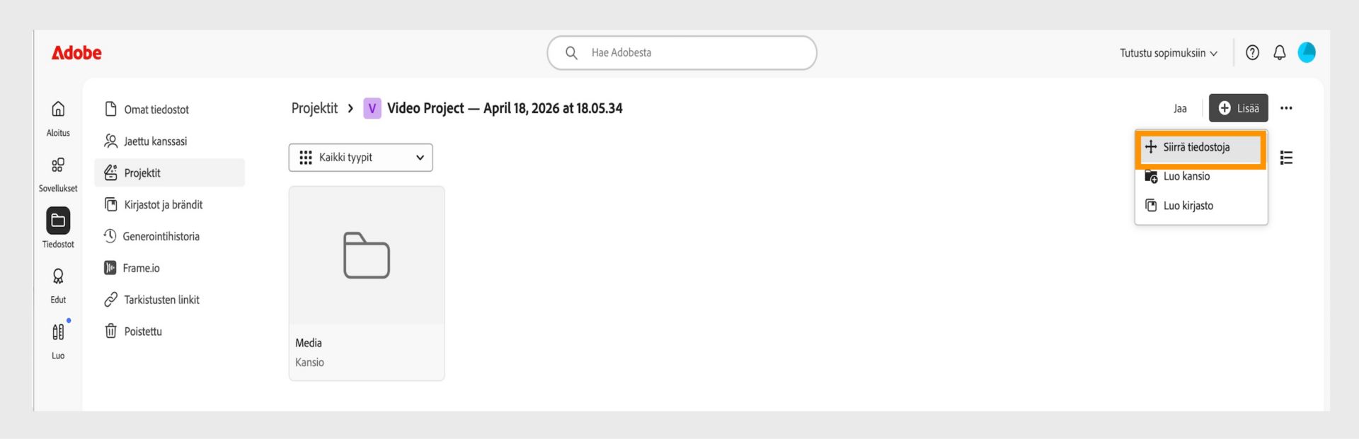Open the Media folder thumbnail
Viewport: 1359px width, 439px height.
tap(367, 256)
